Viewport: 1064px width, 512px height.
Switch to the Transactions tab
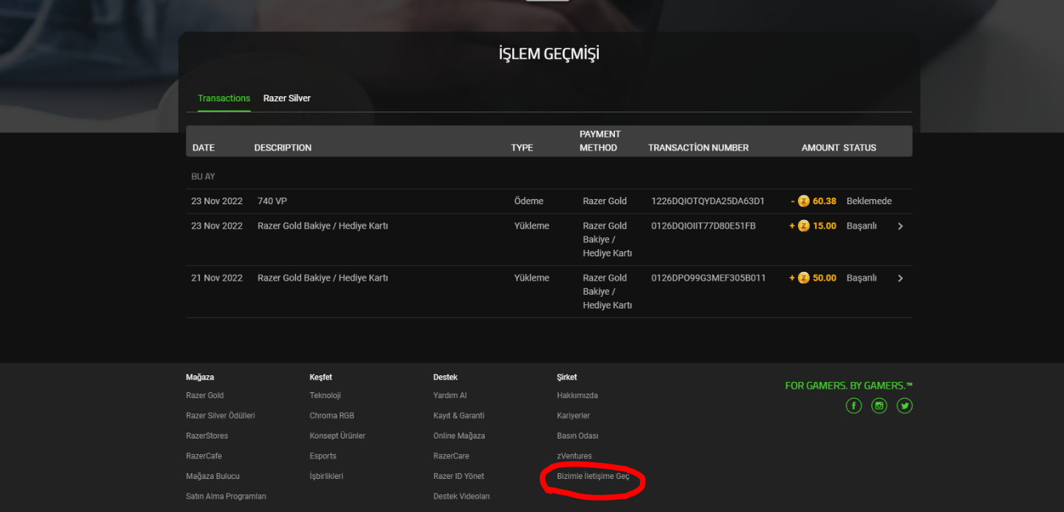(224, 98)
